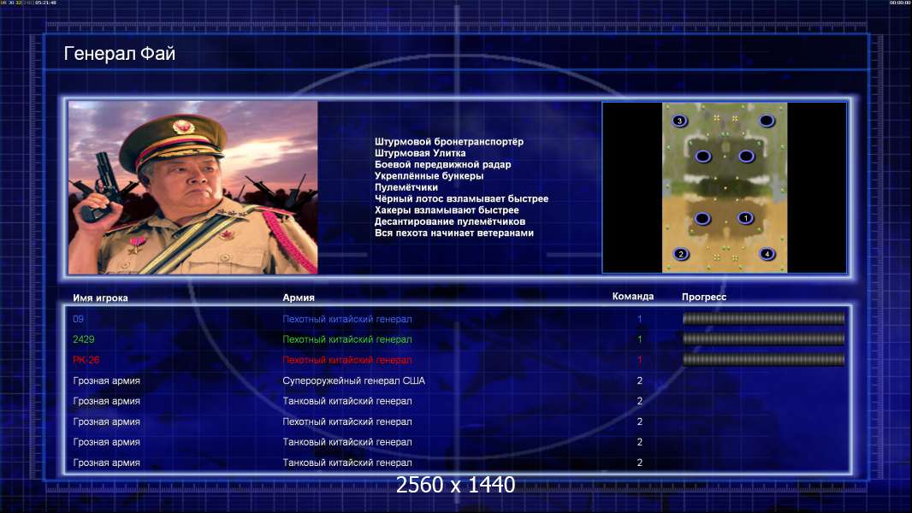912x513 pixels.
Task: Click the red 'Пехотный китайский генерал' army entry
Action: [x=347, y=360]
